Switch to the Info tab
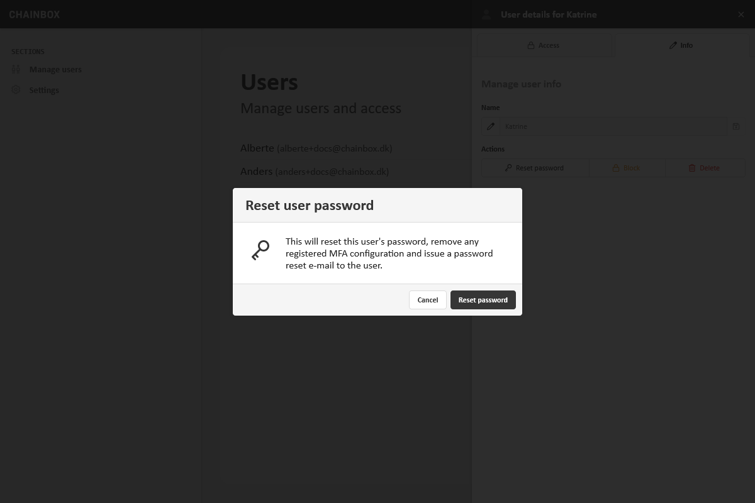The width and height of the screenshot is (755, 503). 681,45
